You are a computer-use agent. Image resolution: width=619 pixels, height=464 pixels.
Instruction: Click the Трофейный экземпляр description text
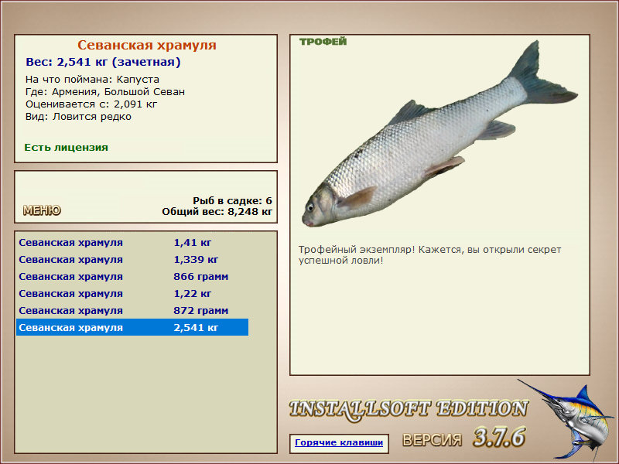[x=429, y=255]
